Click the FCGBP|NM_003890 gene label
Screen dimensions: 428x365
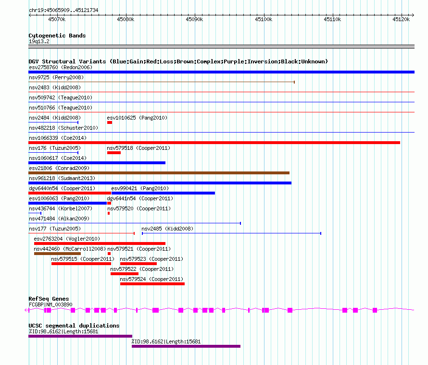pos(50,305)
